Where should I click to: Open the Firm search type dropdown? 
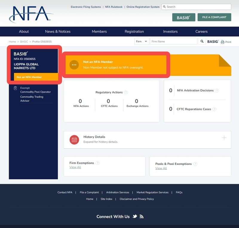click(142, 42)
